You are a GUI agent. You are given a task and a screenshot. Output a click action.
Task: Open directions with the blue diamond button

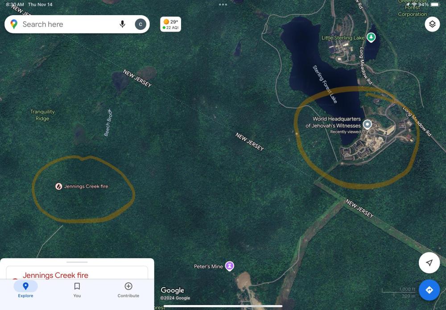click(429, 290)
